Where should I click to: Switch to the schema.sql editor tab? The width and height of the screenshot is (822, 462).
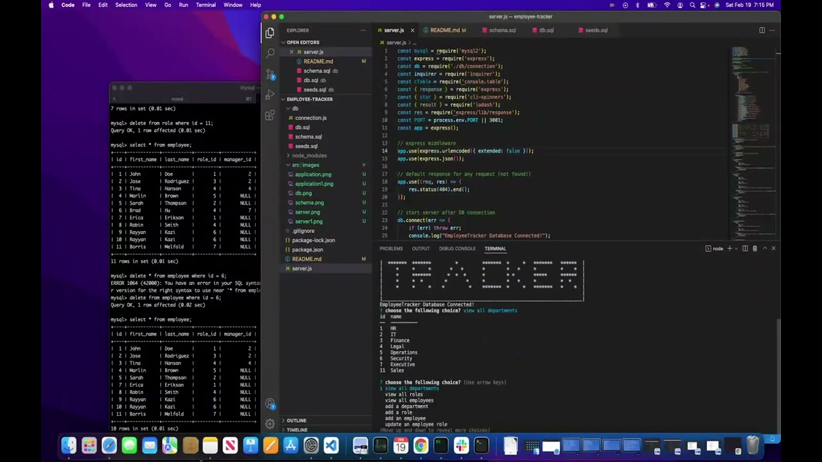click(x=502, y=30)
